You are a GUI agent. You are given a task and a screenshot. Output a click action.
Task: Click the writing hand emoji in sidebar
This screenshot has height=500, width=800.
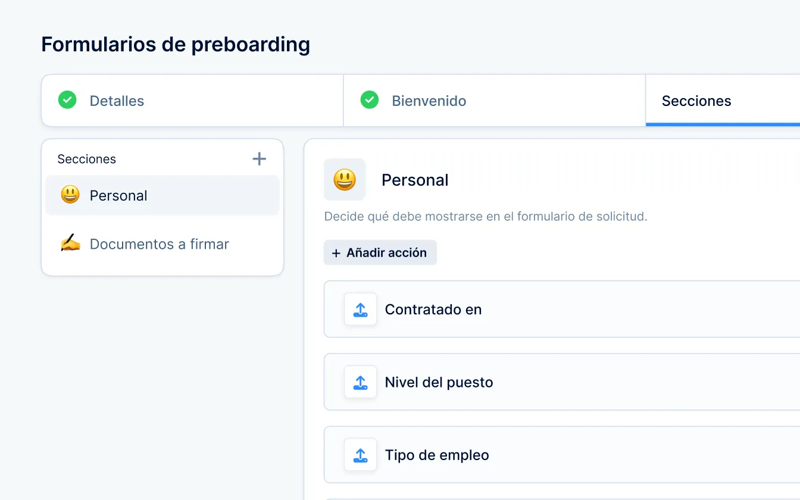[x=70, y=243]
